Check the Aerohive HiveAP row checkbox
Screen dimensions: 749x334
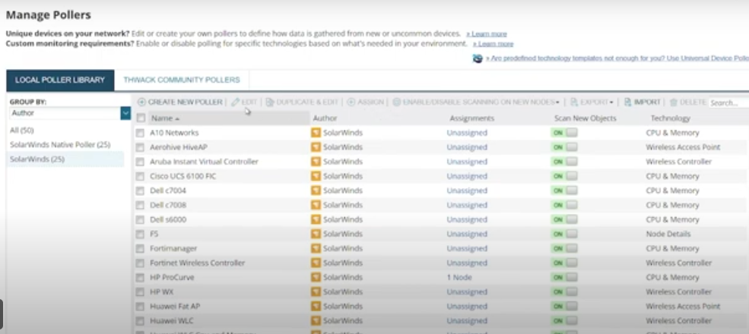click(139, 147)
